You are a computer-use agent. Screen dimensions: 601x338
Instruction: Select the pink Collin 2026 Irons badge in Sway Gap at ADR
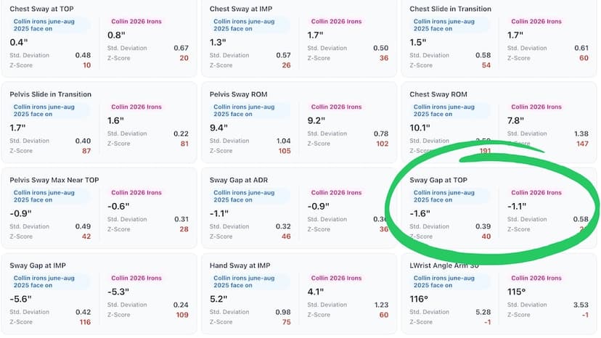[x=335, y=193]
